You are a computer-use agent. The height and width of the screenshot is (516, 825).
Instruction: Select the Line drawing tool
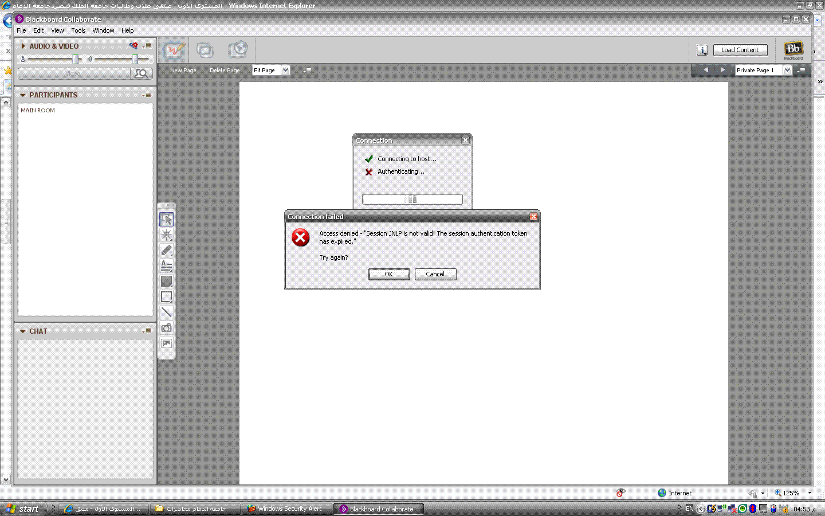pos(166,312)
